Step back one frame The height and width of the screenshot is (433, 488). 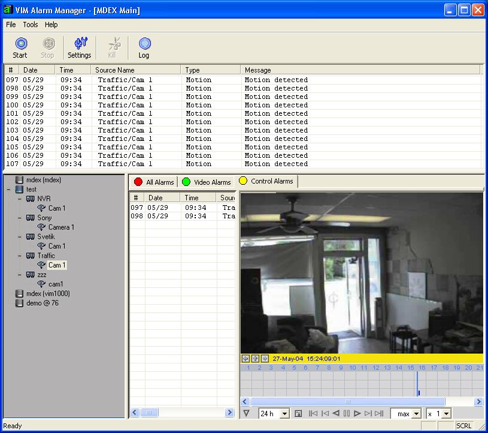pos(325,413)
